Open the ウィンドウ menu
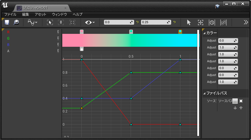Image resolution: width=251 pixels, height=140 pixels. coord(59,14)
